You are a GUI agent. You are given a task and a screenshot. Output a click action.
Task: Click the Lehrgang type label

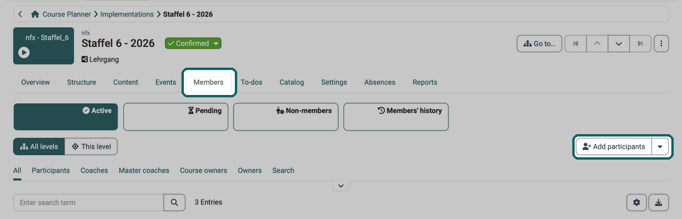[100, 60]
